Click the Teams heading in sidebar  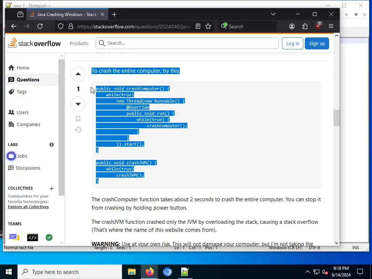pyautogui.click(x=15, y=224)
